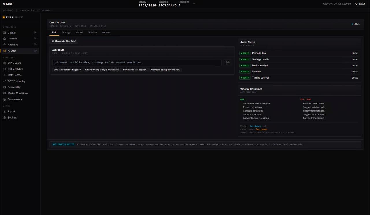
Task: Click Account: Default Account label
Action: pyautogui.click(x=337, y=4)
